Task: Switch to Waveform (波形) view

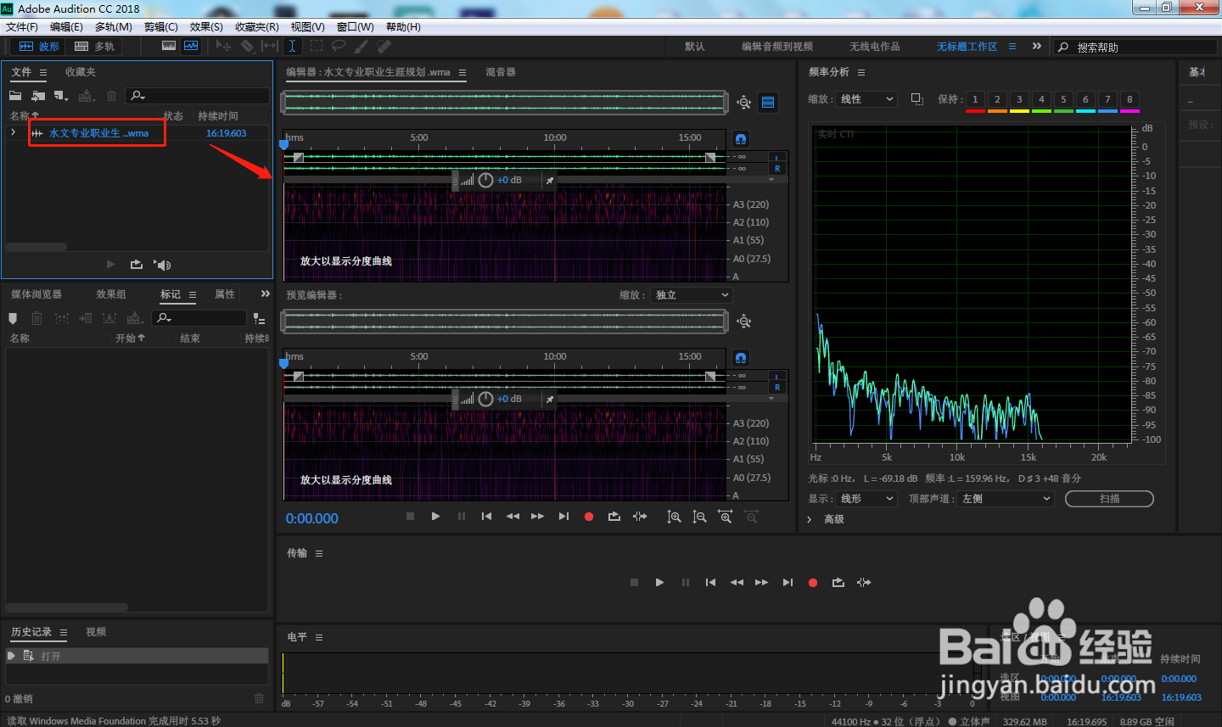Action: pos(39,47)
